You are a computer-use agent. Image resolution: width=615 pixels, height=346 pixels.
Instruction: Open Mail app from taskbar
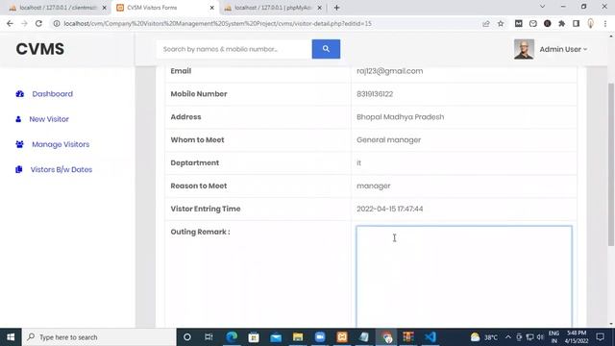(276, 337)
